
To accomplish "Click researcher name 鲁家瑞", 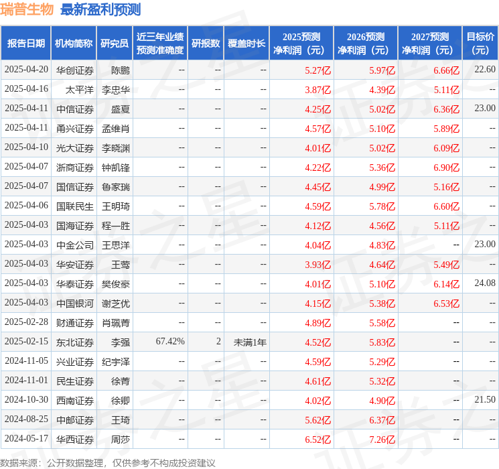I will 116,186.
